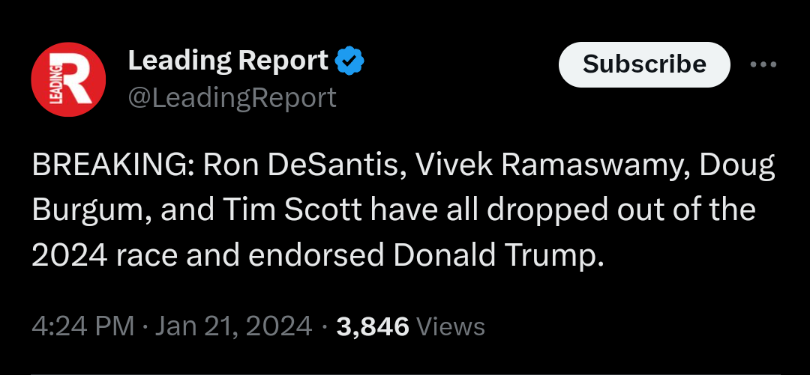Open the Leading Report display name

pos(228,61)
